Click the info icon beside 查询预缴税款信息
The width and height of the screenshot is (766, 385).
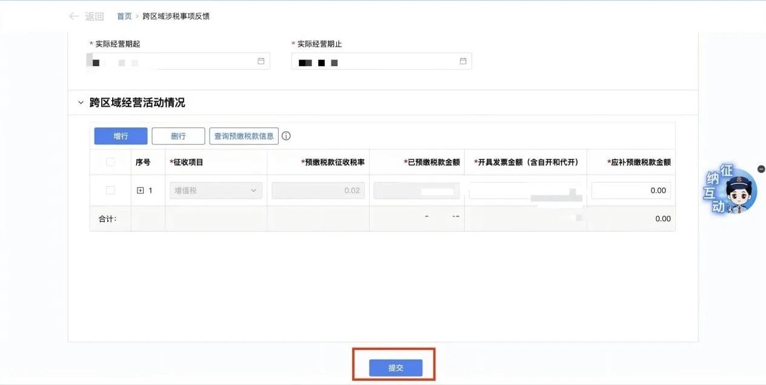(x=286, y=136)
